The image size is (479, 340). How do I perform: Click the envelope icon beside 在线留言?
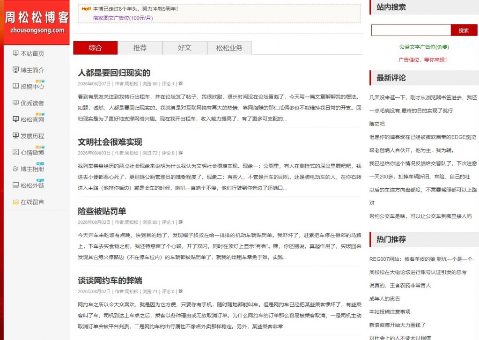pos(15,202)
